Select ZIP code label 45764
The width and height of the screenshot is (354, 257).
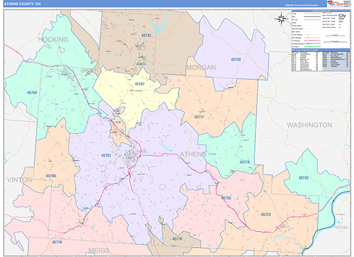(32, 92)
